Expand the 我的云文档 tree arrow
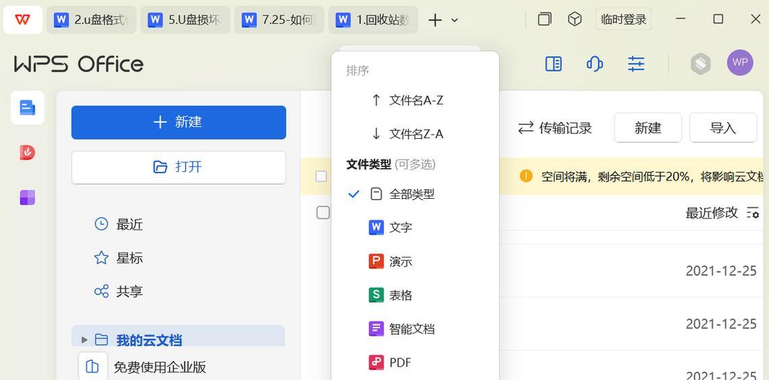 pyautogui.click(x=84, y=340)
